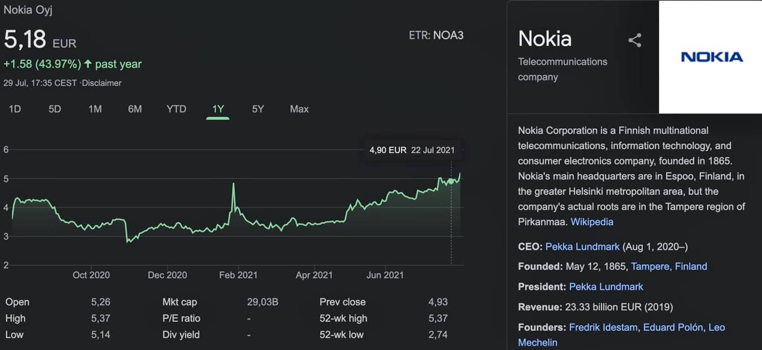This screenshot has height=350, width=762.
Task: Select the 1D time range tab
Action: [15, 109]
